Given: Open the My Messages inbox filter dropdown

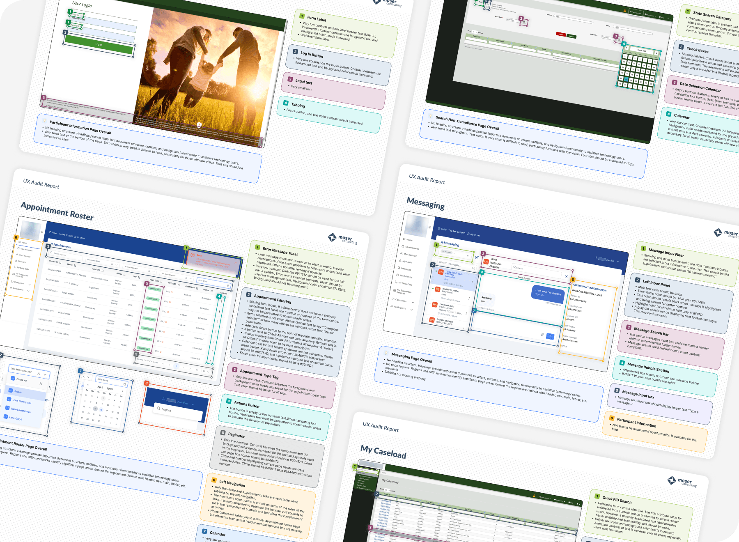Looking at the screenshot, I should click(x=454, y=253).
